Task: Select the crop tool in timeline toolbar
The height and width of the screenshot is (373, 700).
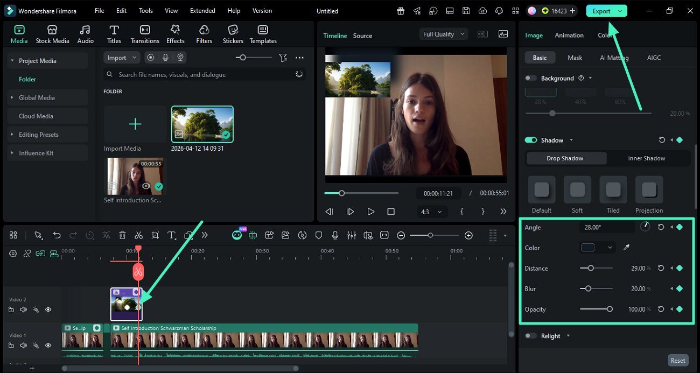Action: pos(155,235)
